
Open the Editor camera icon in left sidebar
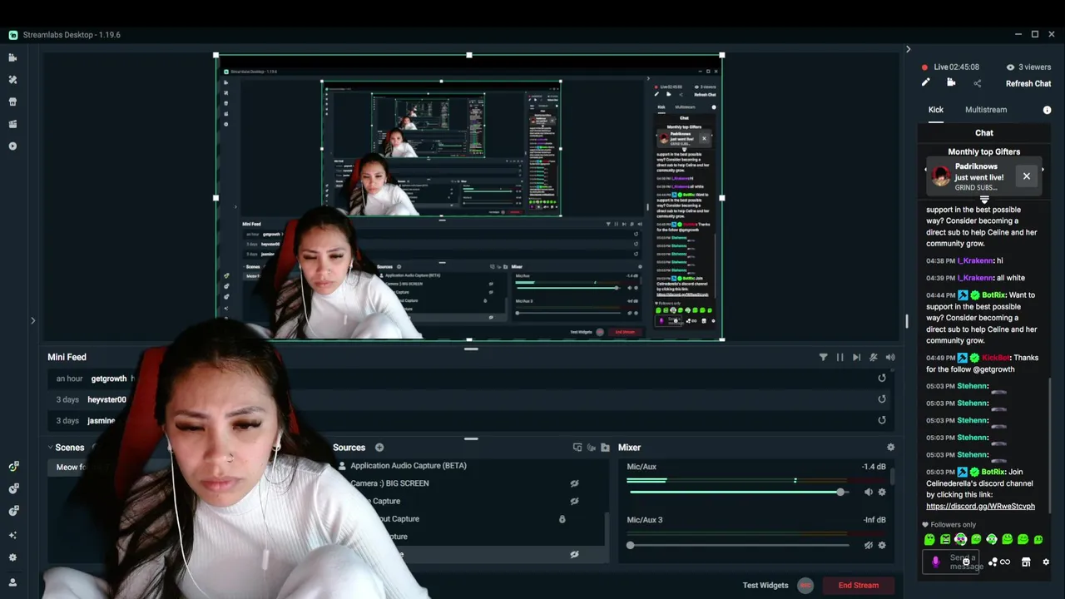(12, 57)
